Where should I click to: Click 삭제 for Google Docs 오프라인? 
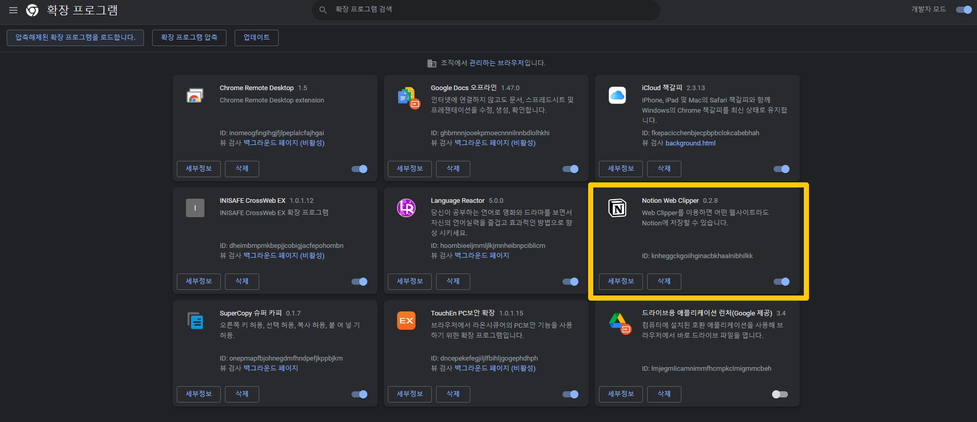453,168
